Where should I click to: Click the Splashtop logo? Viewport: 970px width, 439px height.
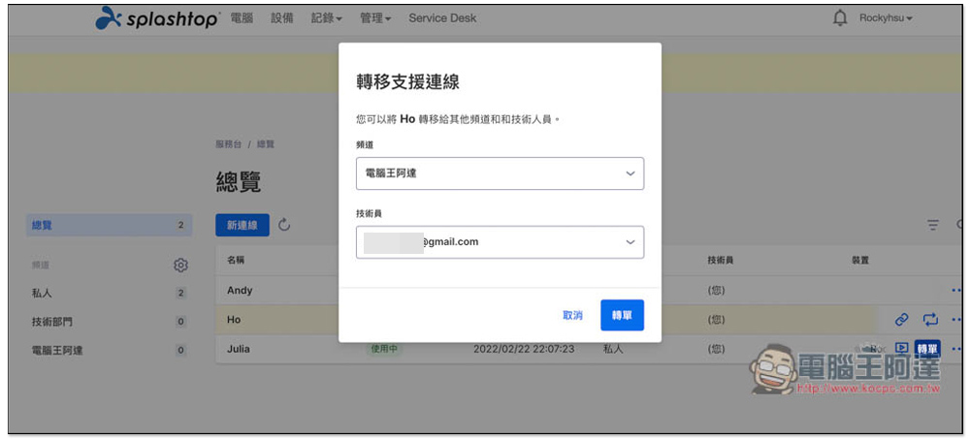click(x=158, y=18)
